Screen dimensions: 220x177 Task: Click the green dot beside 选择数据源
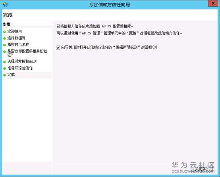click(x=4, y=38)
